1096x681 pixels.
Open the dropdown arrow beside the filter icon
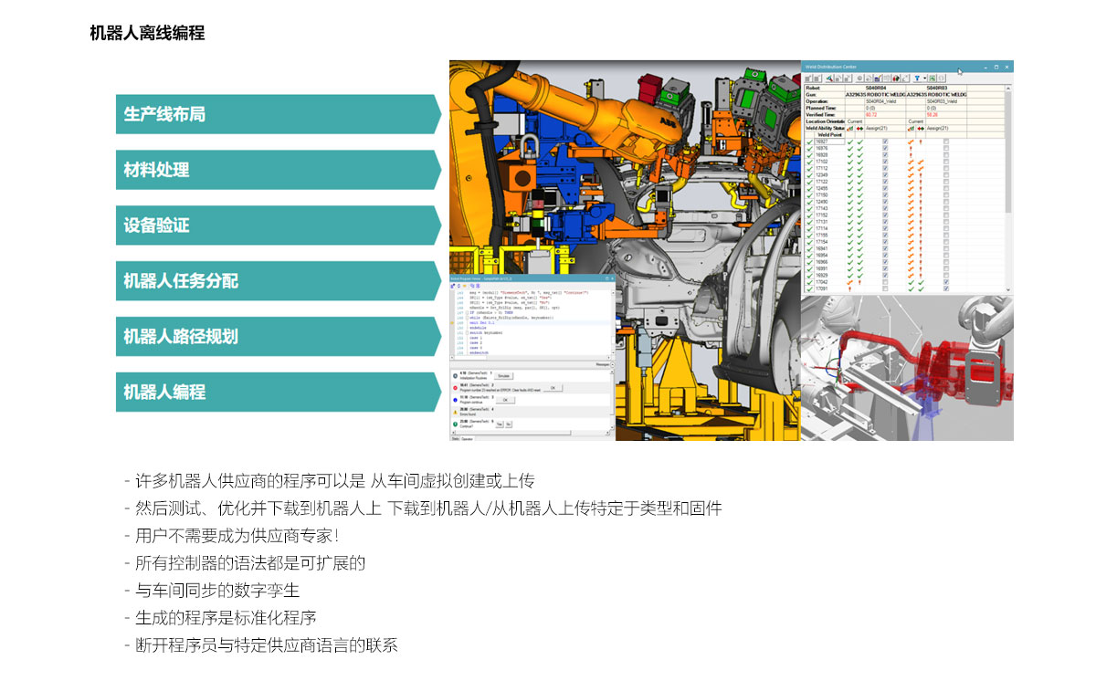pos(924,79)
